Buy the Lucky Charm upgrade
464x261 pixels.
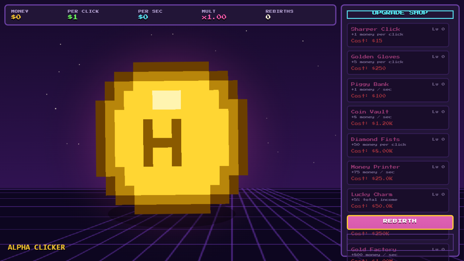coord(398,200)
